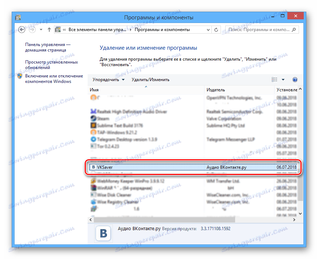This screenshot has height=259, width=318.
Task: Open 'Просмотр установленных обновлений' link
Action: (51, 65)
